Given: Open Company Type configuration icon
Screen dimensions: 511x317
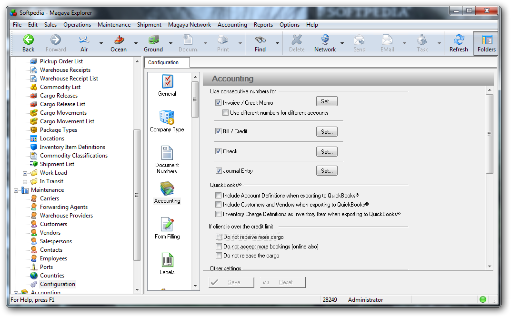Looking at the screenshot, I should (167, 117).
